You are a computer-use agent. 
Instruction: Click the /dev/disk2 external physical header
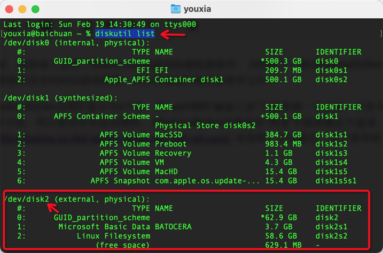76,199
